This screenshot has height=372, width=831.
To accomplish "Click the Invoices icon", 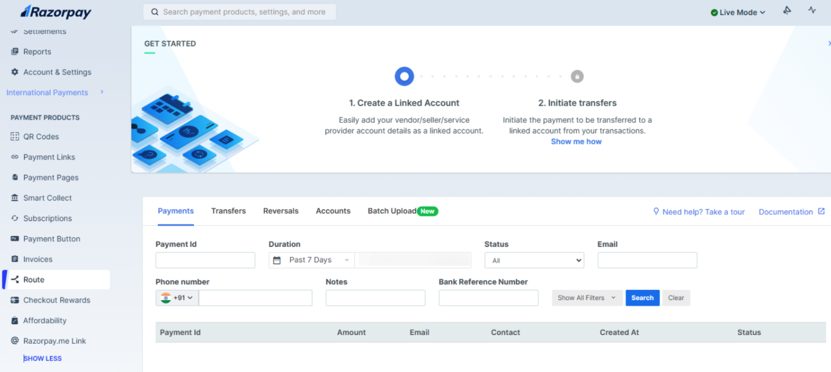I will point(15,259).
